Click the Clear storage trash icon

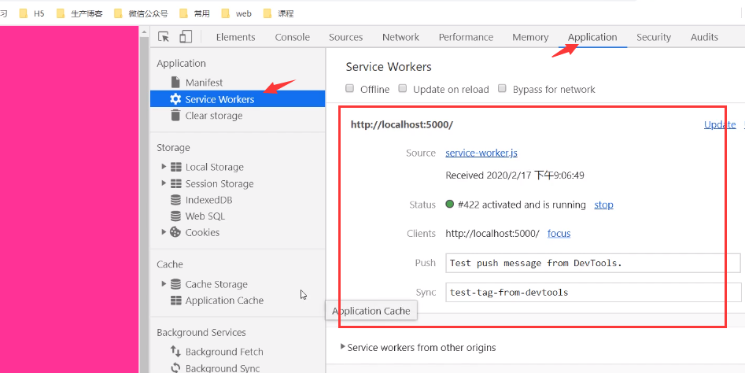coord(175,116)
